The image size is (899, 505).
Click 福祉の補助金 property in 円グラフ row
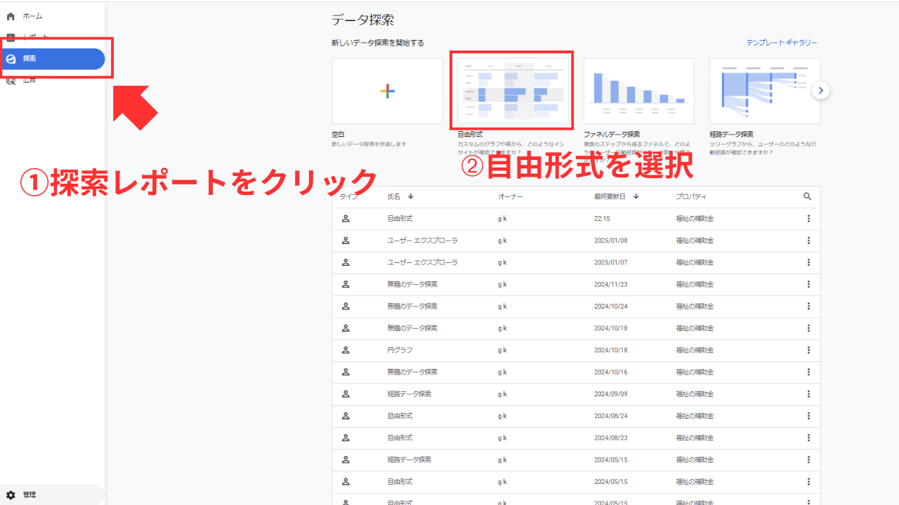(x=695, y=350)
